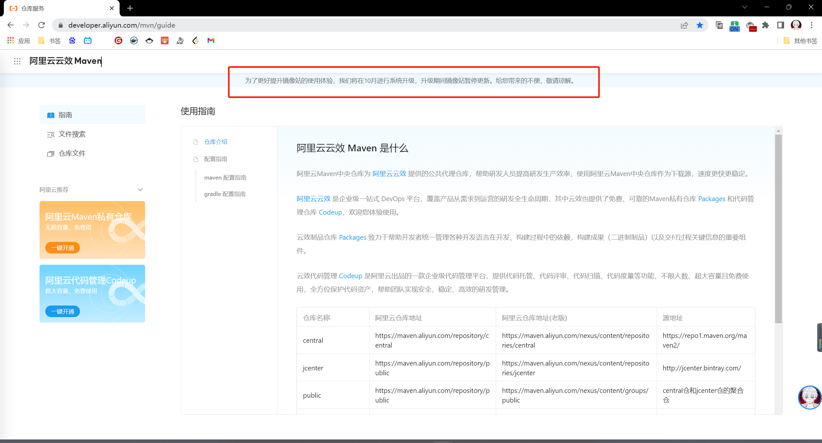Open the 其他书签 bookmarks folder
822x443 pixels.
[800, 41]
